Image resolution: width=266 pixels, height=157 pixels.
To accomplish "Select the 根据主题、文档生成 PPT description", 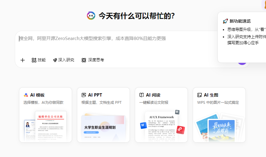I will click(101, 103).
